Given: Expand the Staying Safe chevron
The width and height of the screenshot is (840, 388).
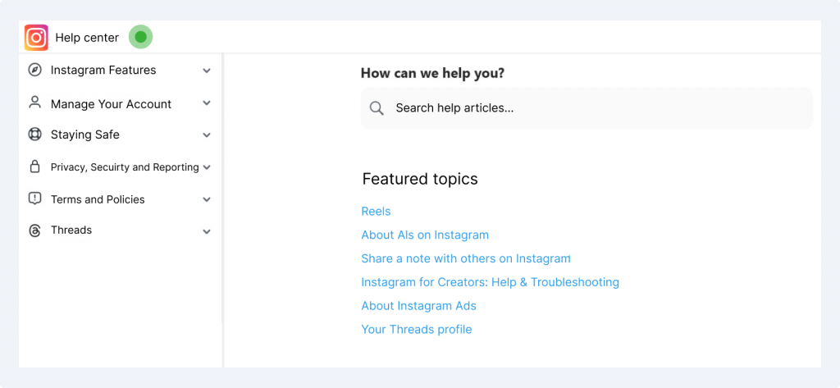Looking at the screenshot, I should [x=207, y=135].
